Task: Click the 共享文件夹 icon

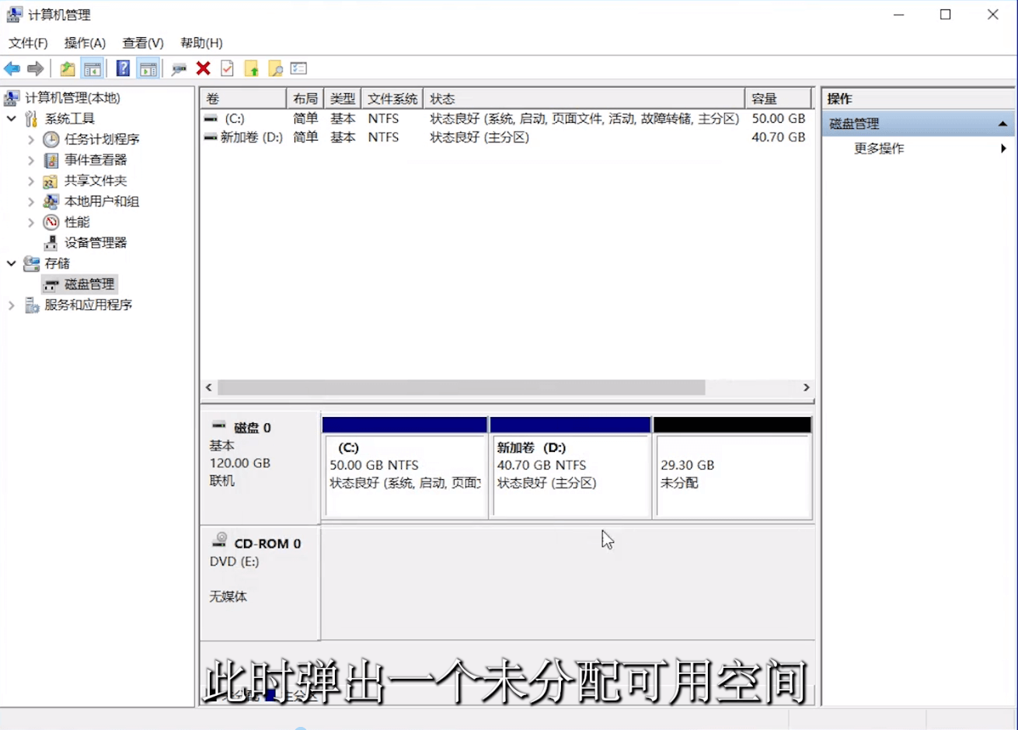Action: coord(51,181)
